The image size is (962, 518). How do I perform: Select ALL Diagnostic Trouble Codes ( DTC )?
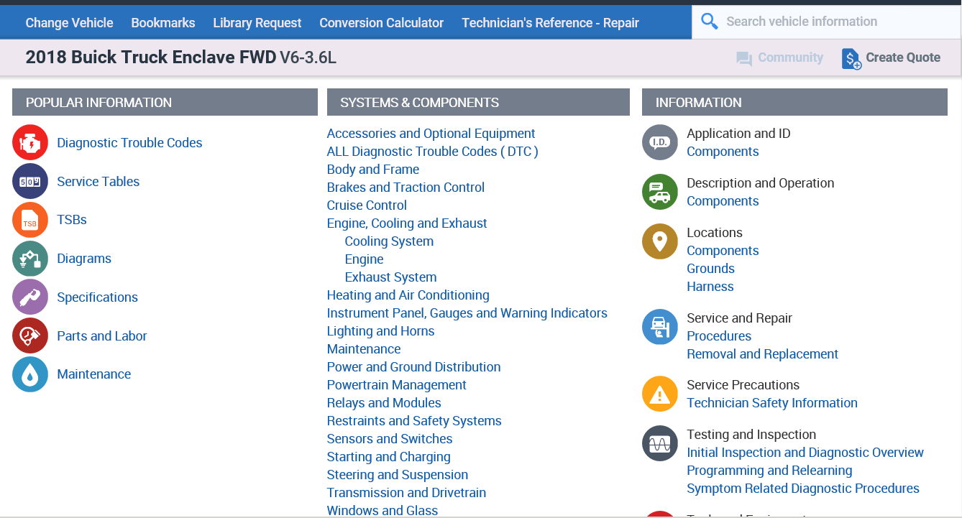(x=433, y=152)
